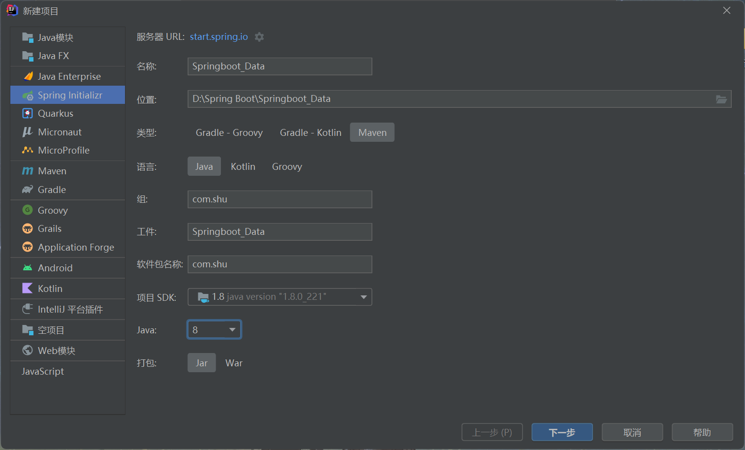Select Web模块 in the sidebar list
This screenshot has height=450, width=745.
(68, 351)
